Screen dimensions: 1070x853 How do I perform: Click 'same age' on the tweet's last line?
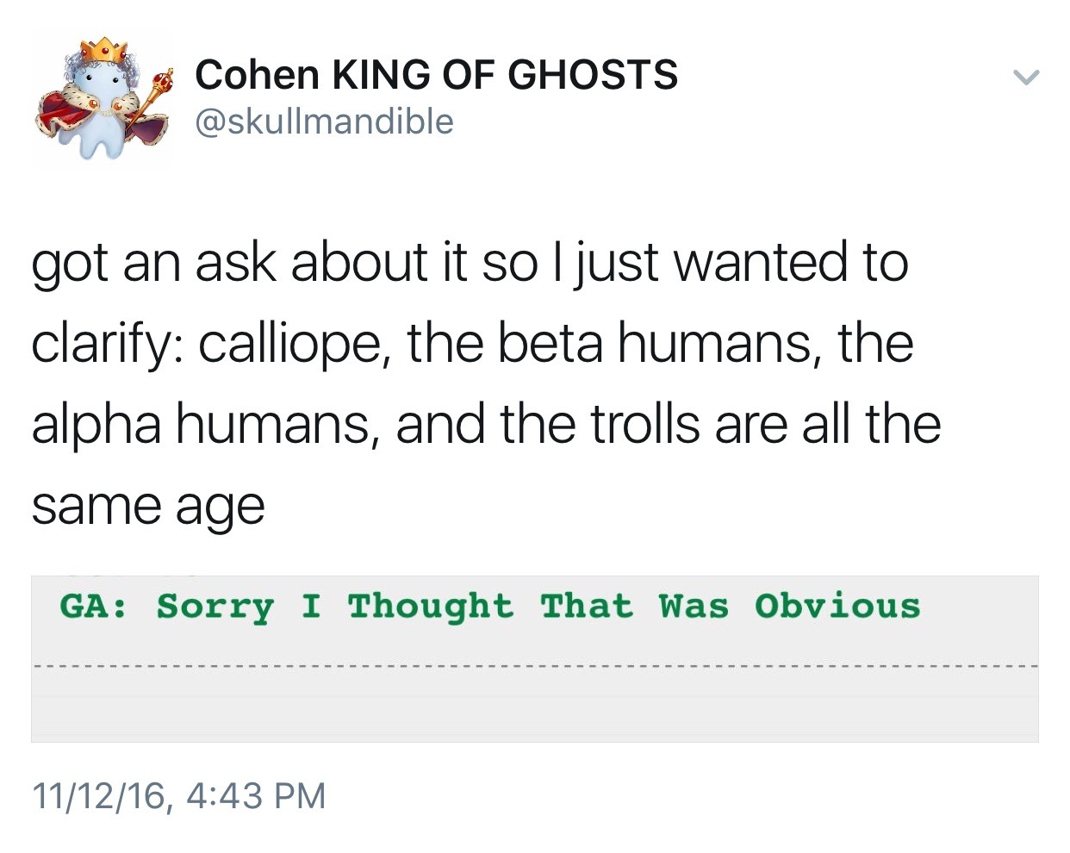coord(148,506)
